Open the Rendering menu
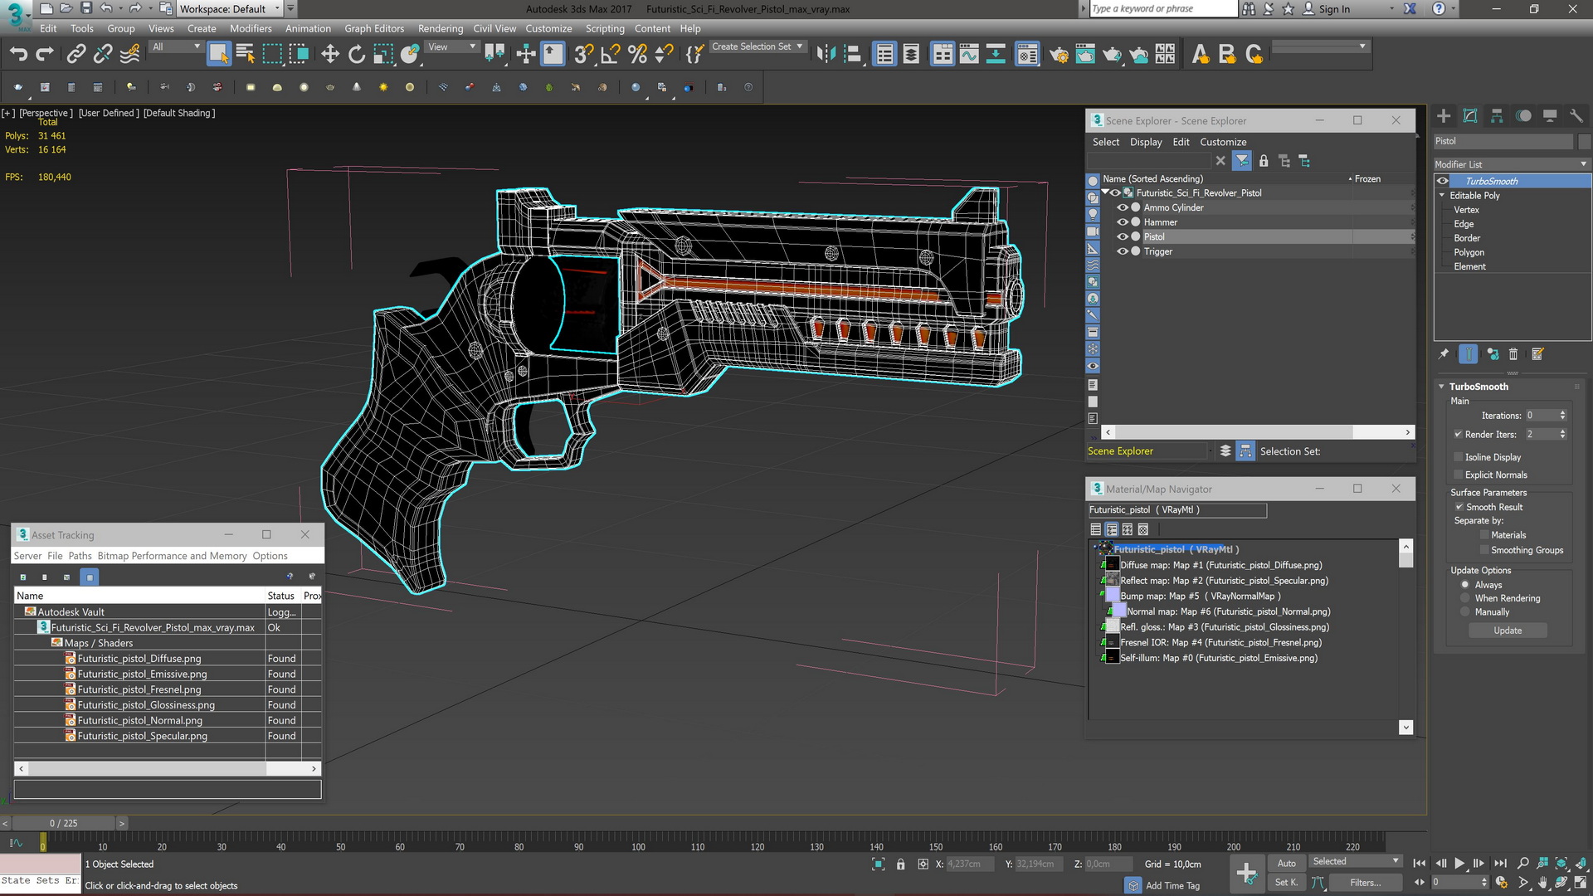The width and height of the screenshot is (1593, 896). click(x=440, y=28)
